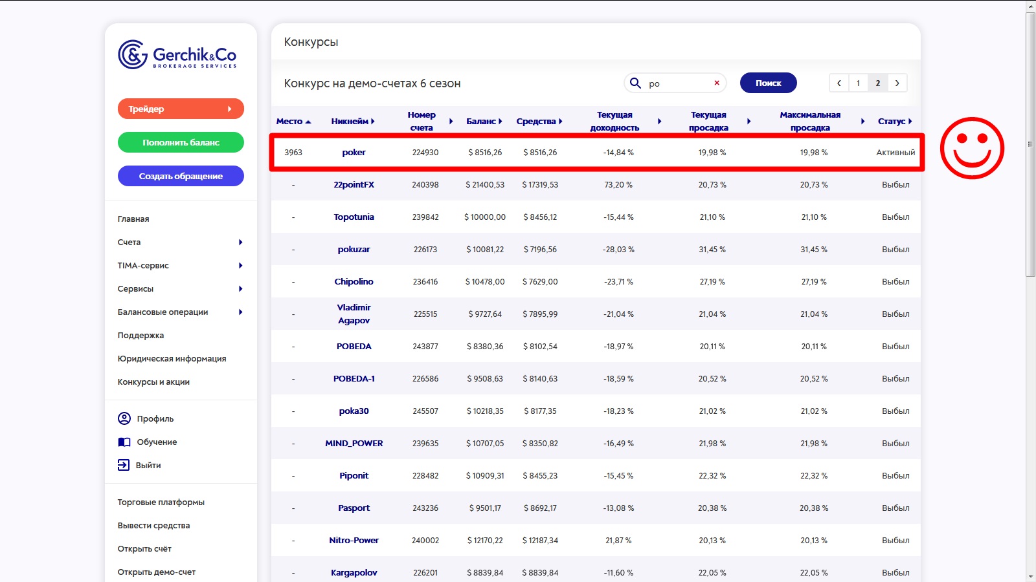Open the Главная menu item

coord(133,219)
